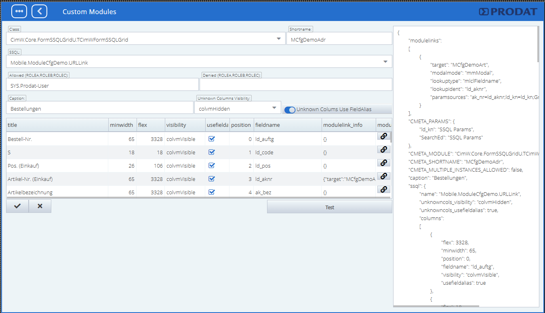The height and width of the screenshot is (313, 545).
Task: Open module link for Pos. (Einkauf) row
Action: tap(383, 163)
